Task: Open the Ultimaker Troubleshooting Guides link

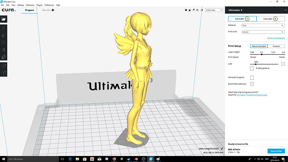Action: pos(252,95)
